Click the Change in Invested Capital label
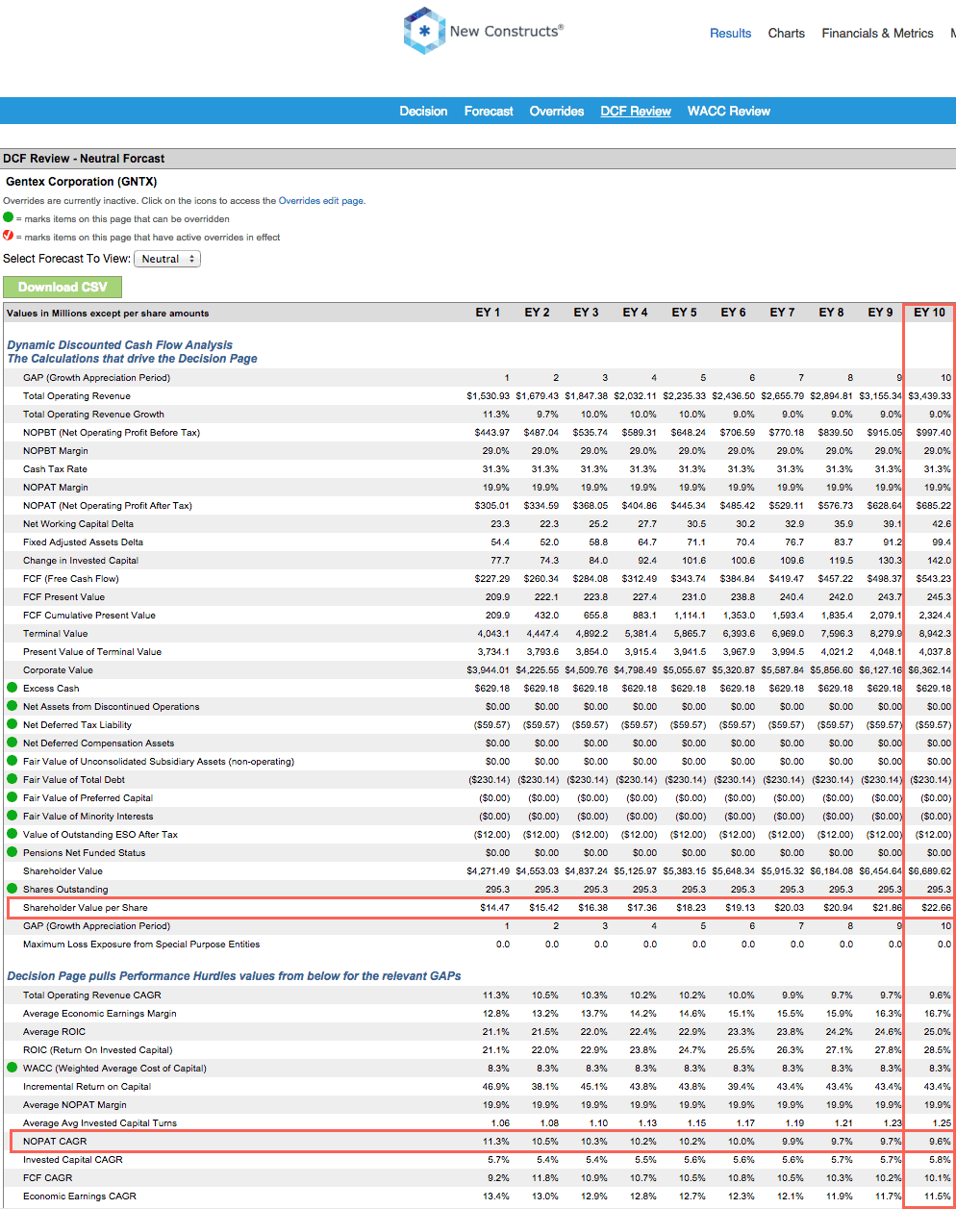Image resolution: width=956 pixels, height=1209 pixels. click(81, 560)
